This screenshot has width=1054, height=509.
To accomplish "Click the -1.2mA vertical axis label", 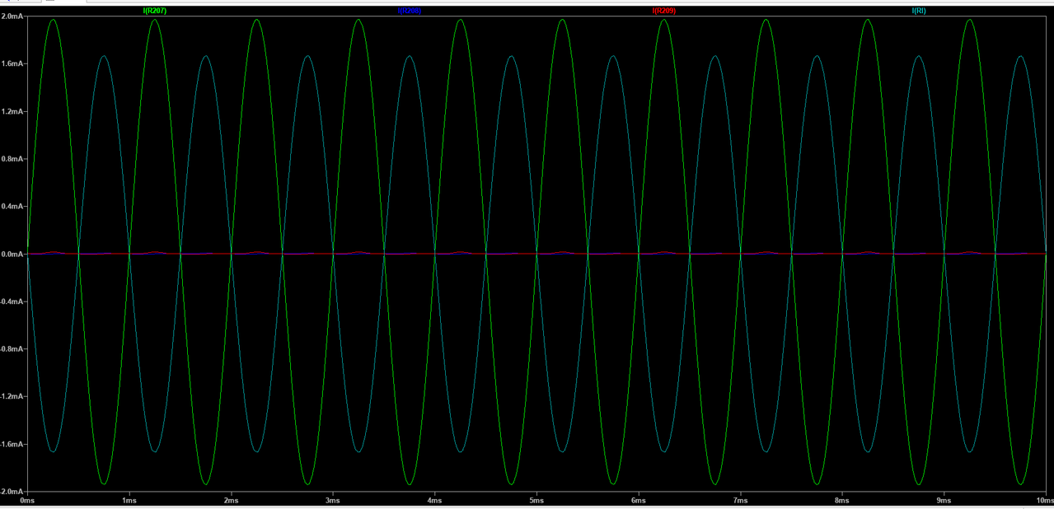I will [x=12, y=397].
